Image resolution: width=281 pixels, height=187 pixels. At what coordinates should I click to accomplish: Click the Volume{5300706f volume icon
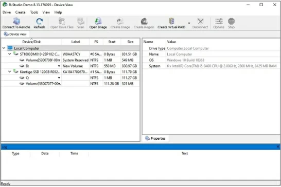(x=22, y=60)
